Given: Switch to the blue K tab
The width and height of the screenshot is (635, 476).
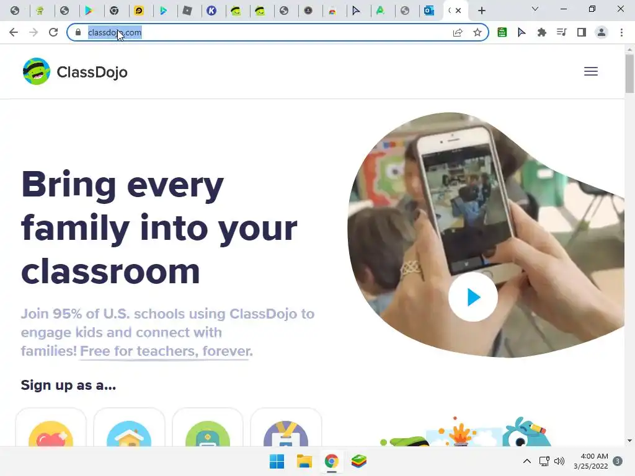Looking at the screenshot, I should coord(211,11).
